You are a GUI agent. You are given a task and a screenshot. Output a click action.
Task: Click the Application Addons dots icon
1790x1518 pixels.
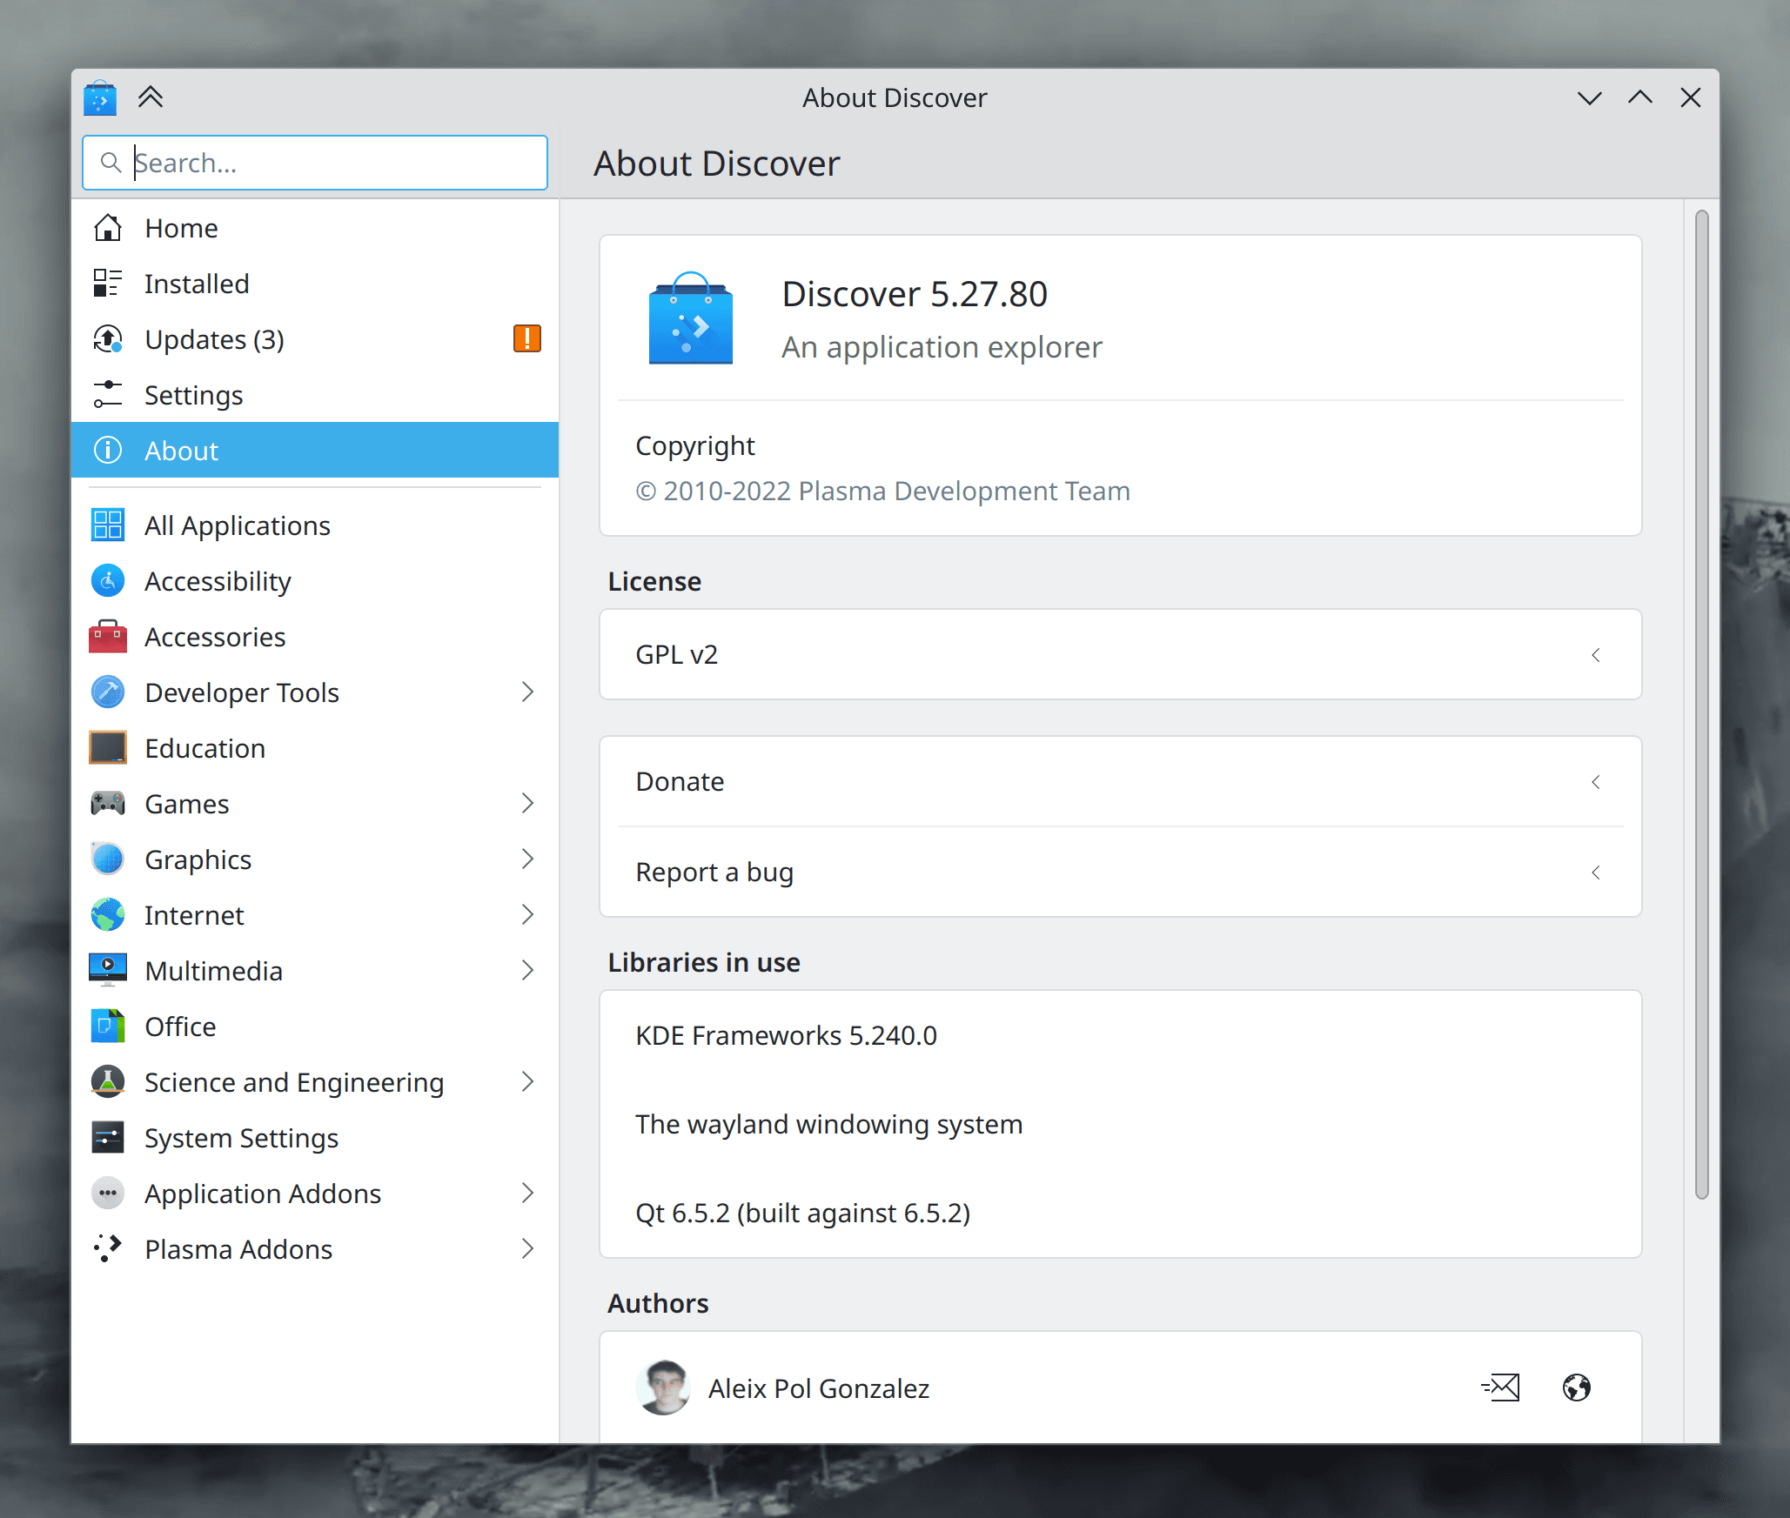[x=108, y=1194]
